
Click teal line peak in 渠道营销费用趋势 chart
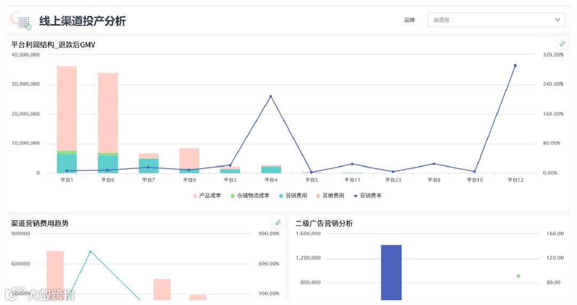pyautogui.click(x=90, y=252)
